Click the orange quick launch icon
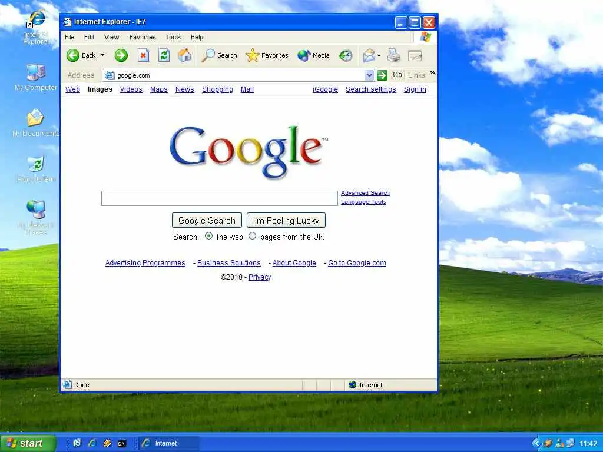603x452 pixels. point(107,443)
